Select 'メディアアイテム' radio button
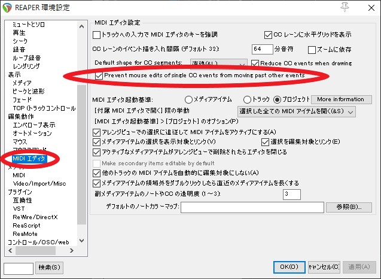The height and width of the screenshot is (279, 381). pyautogui.click(x=188, y=99)
